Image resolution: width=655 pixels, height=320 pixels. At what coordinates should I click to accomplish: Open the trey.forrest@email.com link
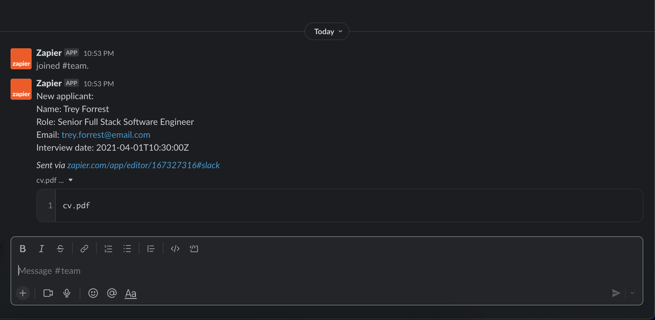pos(106,135)
